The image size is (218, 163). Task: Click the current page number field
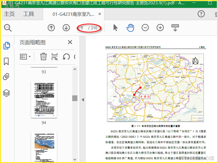pos(82,28)
